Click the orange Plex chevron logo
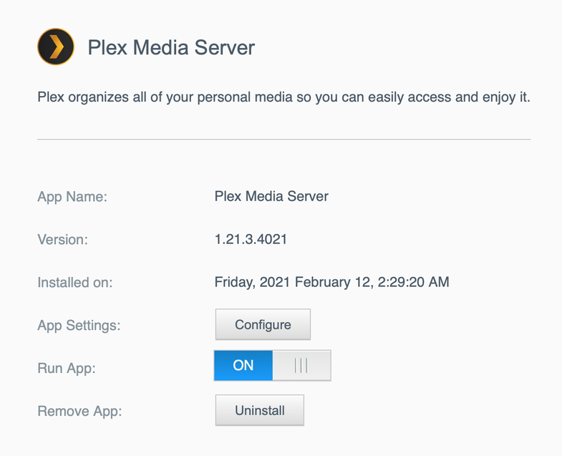 click(x=56, y=47)
